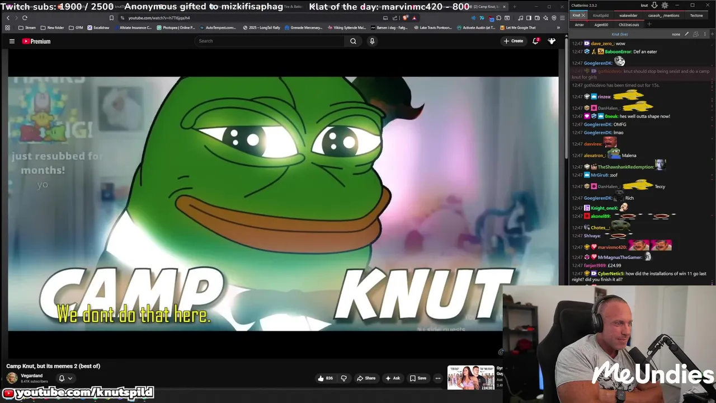Open the video more actions ellipsis
716x403 pixels.
tap(438, 378)
